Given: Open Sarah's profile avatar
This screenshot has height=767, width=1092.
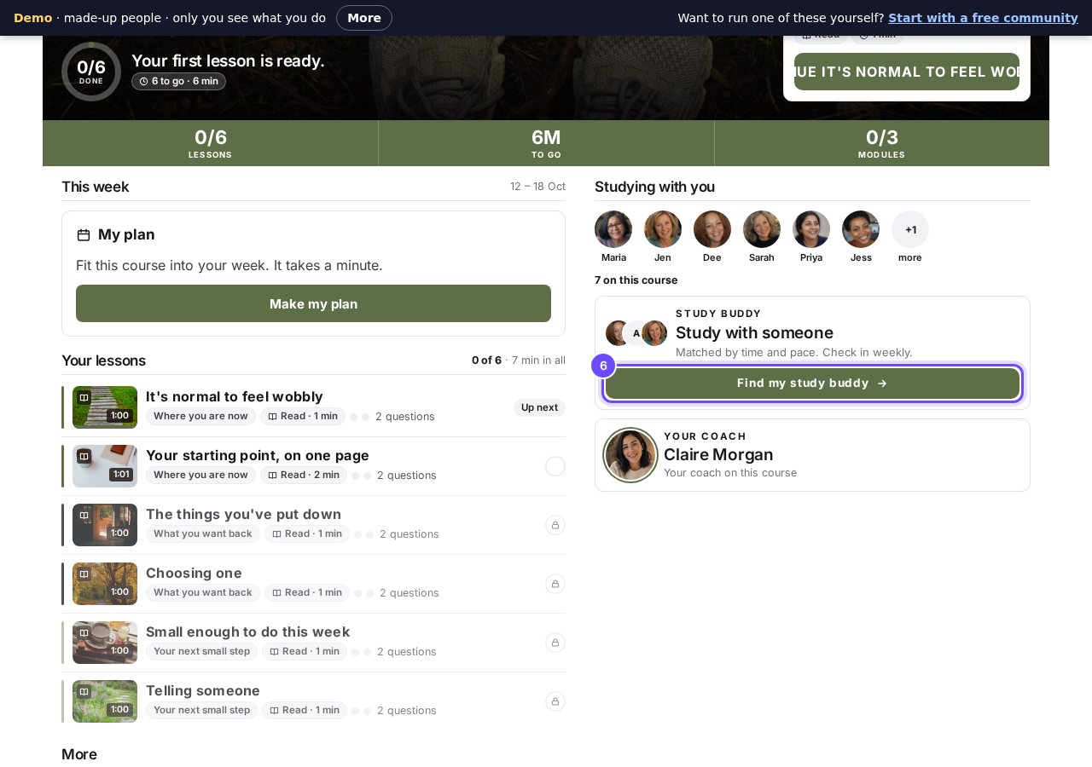Looking at the screenshot, I should click(762, 229).
